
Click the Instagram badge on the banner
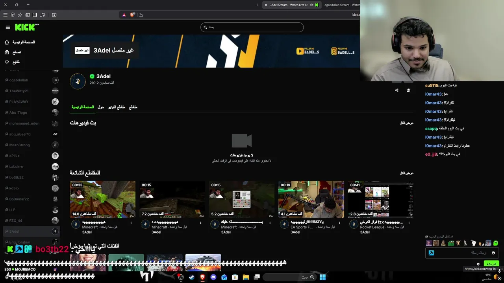(343, 51)
